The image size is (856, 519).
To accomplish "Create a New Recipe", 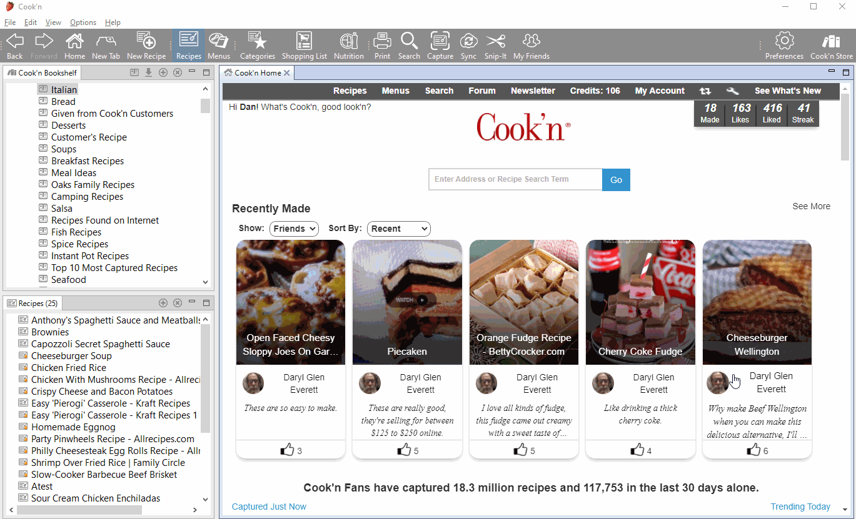I will pyautogui.click(x=146, y=46).
